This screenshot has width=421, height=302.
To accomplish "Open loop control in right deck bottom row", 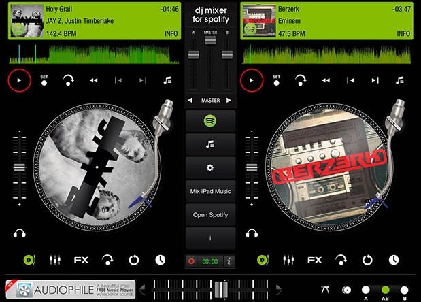I will coord(341,260).
